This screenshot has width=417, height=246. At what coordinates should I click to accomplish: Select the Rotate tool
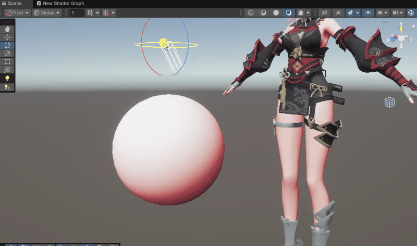pyautogui.click(x=7, y=45)
